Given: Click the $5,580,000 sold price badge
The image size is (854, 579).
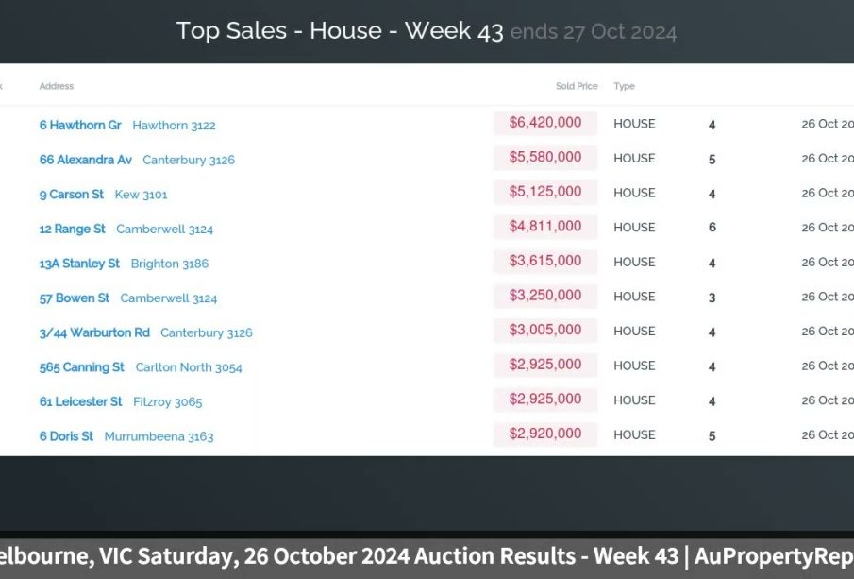Looking at the screenshot, I should 545,158.
